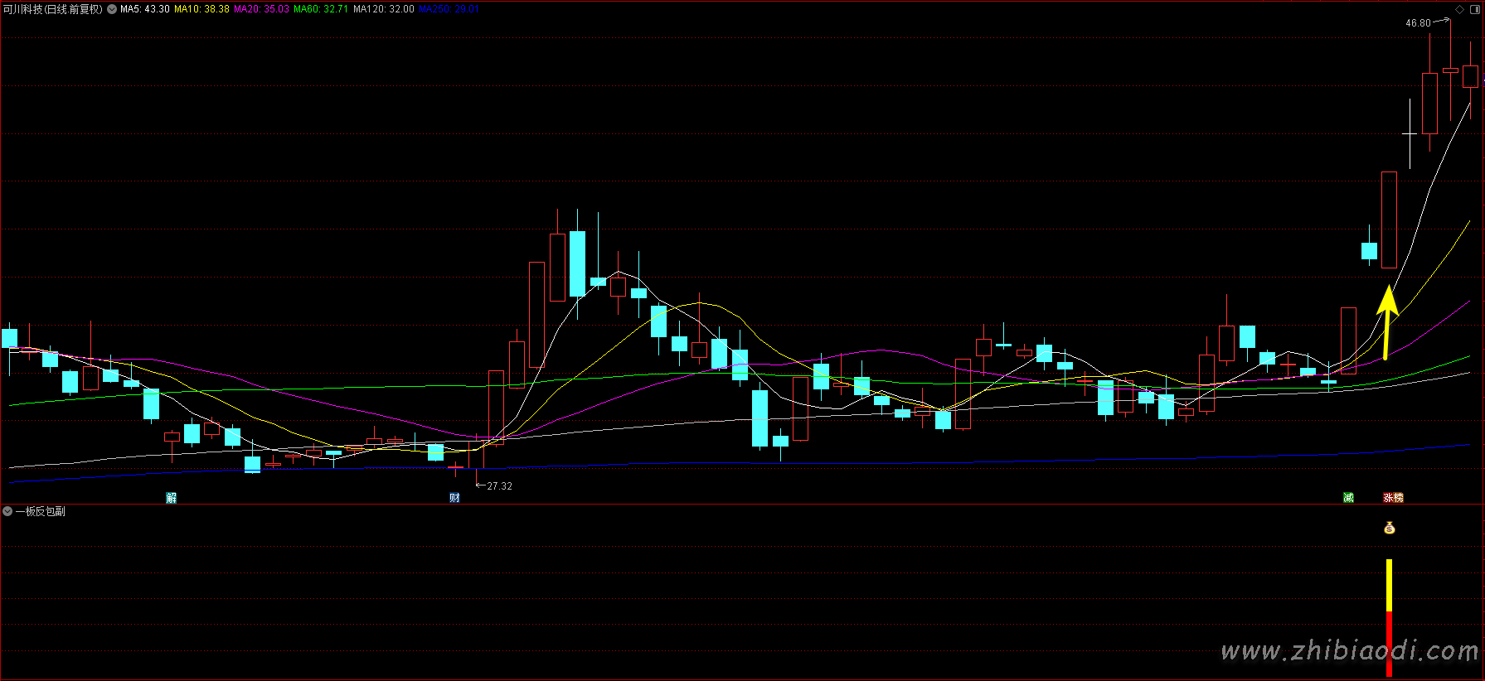Click the blue MA250 indicator label
Image resolution: width=1485 pixels, height=681 pixels.
click(x=448, y=9)
